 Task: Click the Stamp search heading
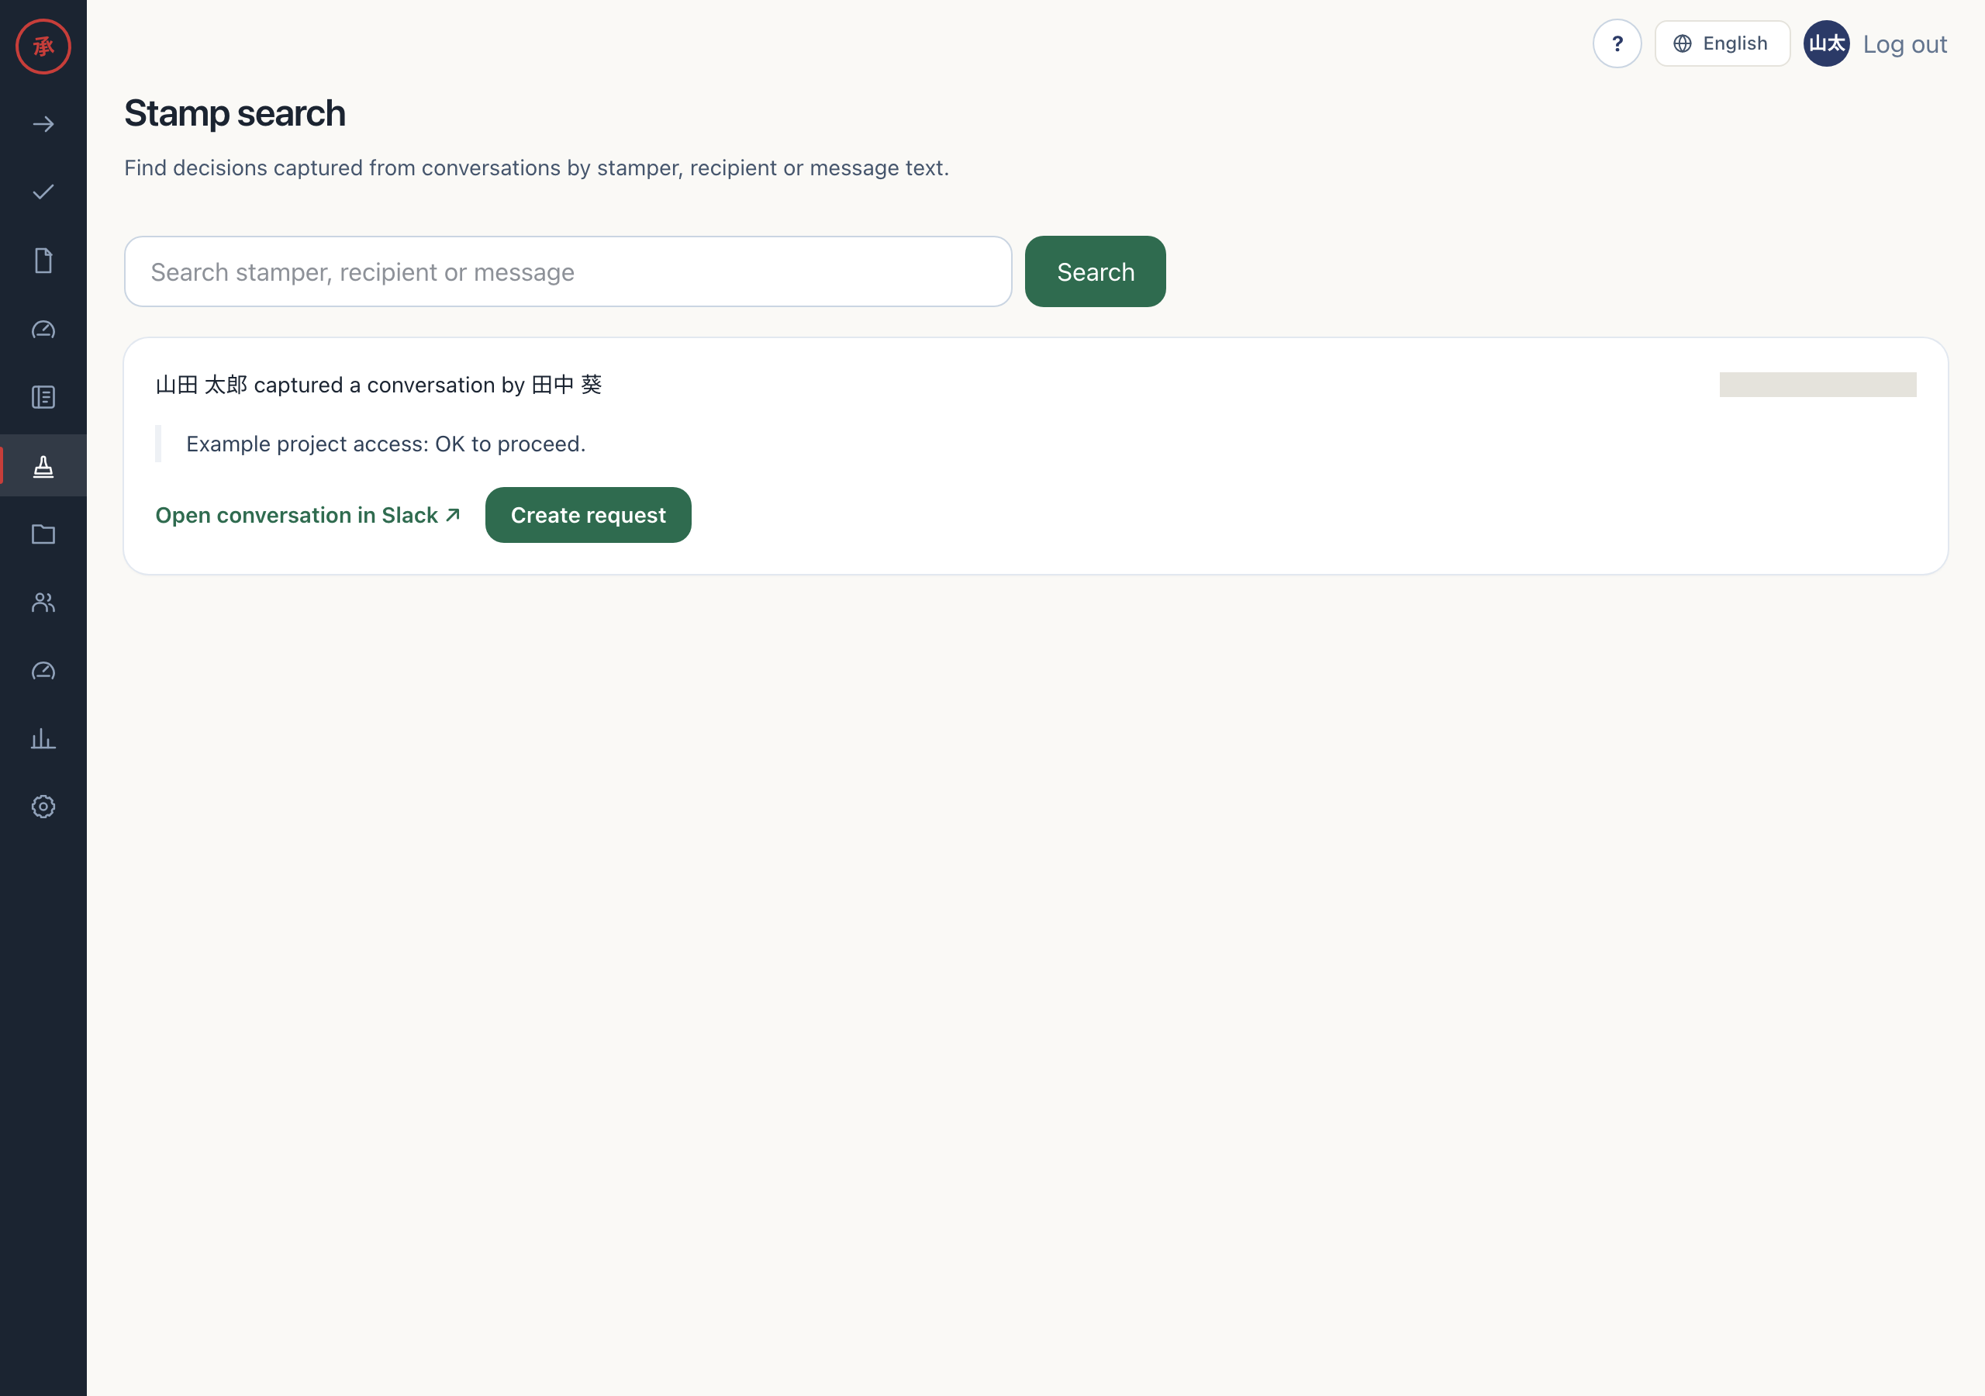pos(234,113)
